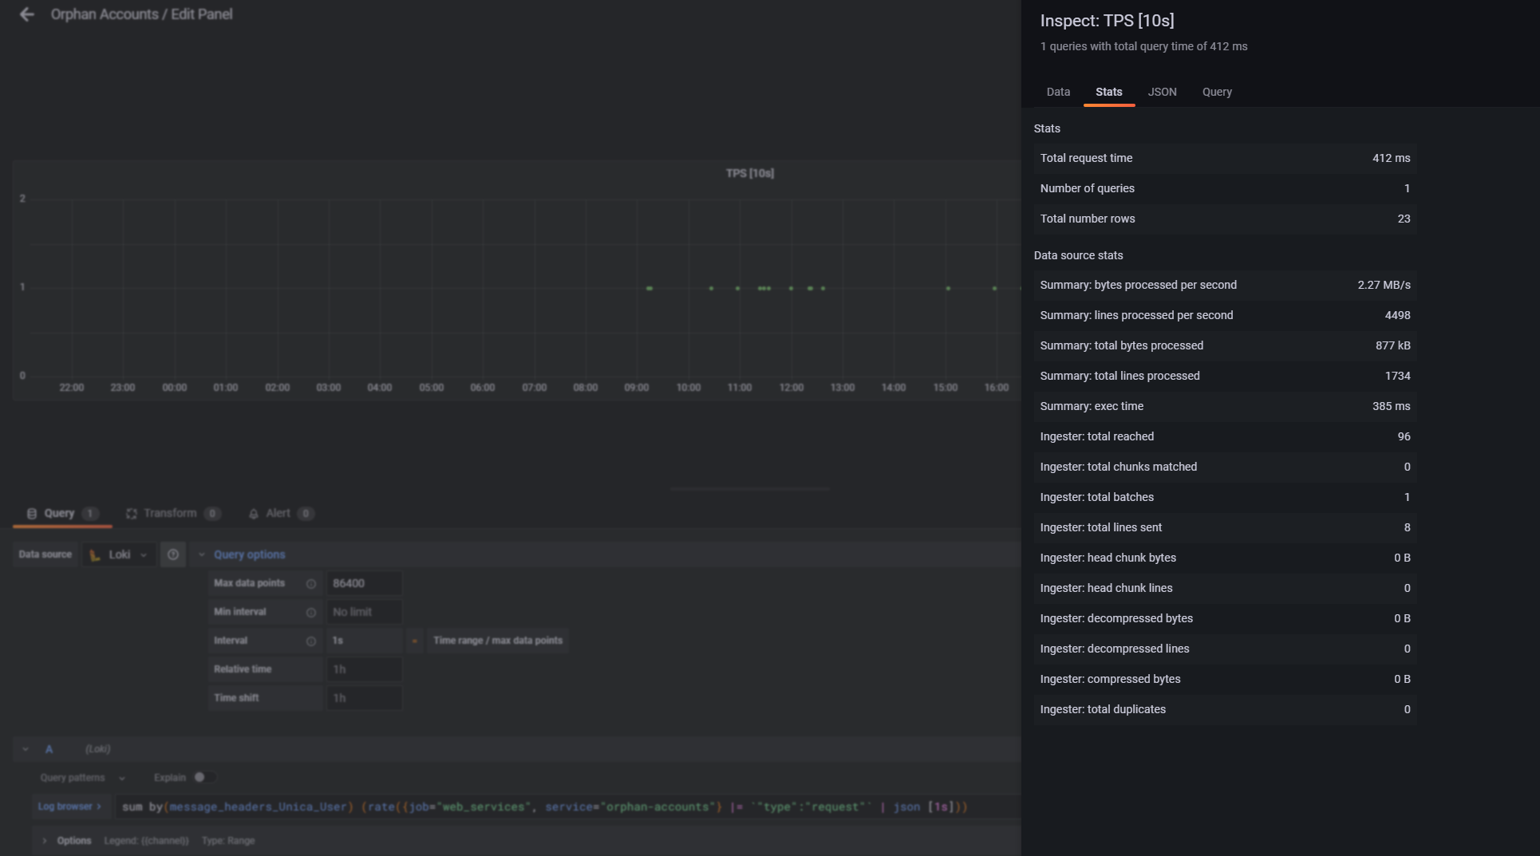Open the JSON tab in Inspect
Image resolution: width=1540 pixels, height=856 pixels.
pos(1162,92)
